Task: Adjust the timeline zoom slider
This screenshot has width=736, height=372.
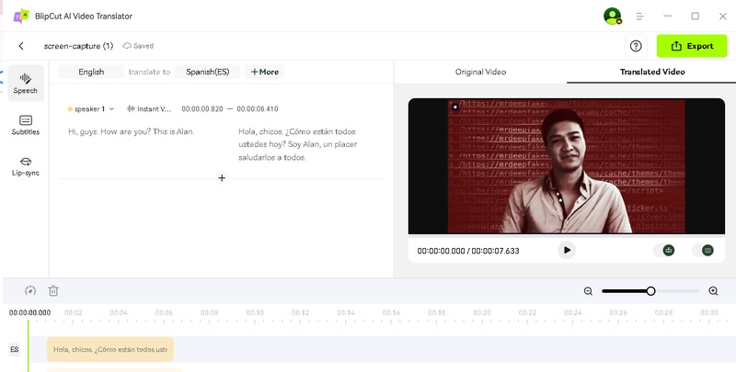Action: point(650,291)
